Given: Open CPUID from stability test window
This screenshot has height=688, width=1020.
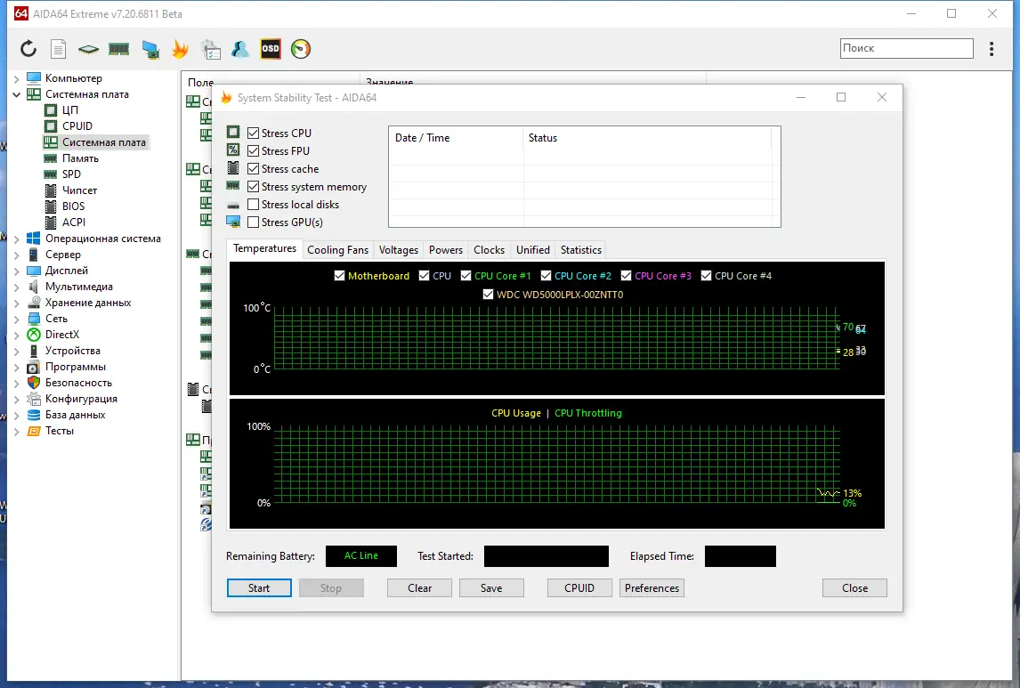Looking at the screenshot, I should coord(579,587).
